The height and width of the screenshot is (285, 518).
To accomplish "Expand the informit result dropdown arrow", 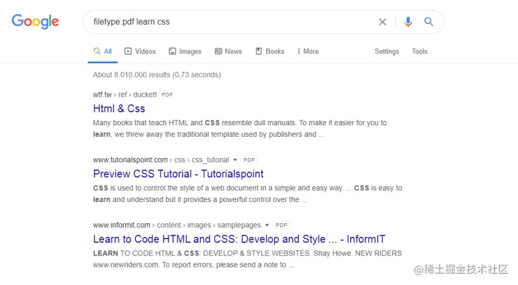I will coord(267,225).
